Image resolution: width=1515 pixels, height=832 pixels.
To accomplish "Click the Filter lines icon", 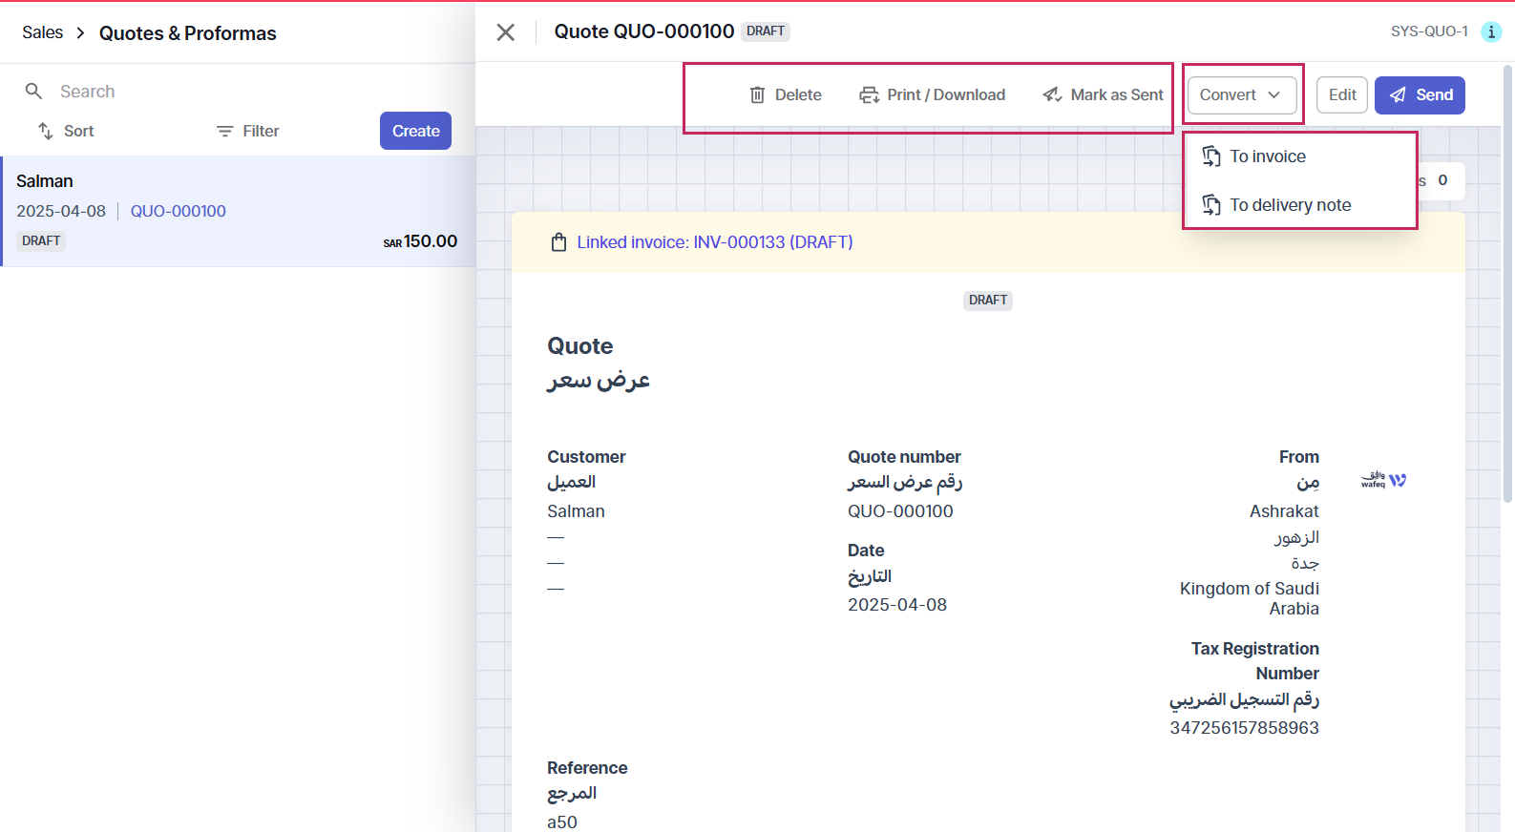I will (224, 131).
